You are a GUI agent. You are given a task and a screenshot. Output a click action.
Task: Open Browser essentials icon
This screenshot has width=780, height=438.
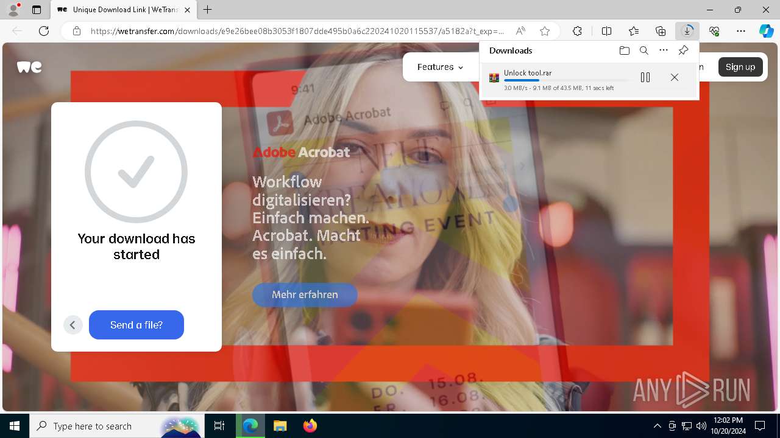coord(714,31)
